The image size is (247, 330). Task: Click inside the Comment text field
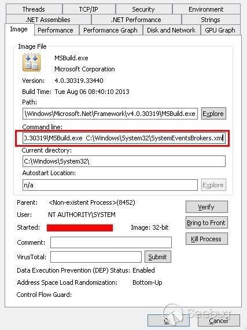point(111,242)
